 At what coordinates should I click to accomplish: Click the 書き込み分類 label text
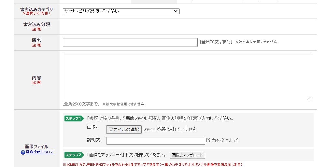click(x=37, y=24)
